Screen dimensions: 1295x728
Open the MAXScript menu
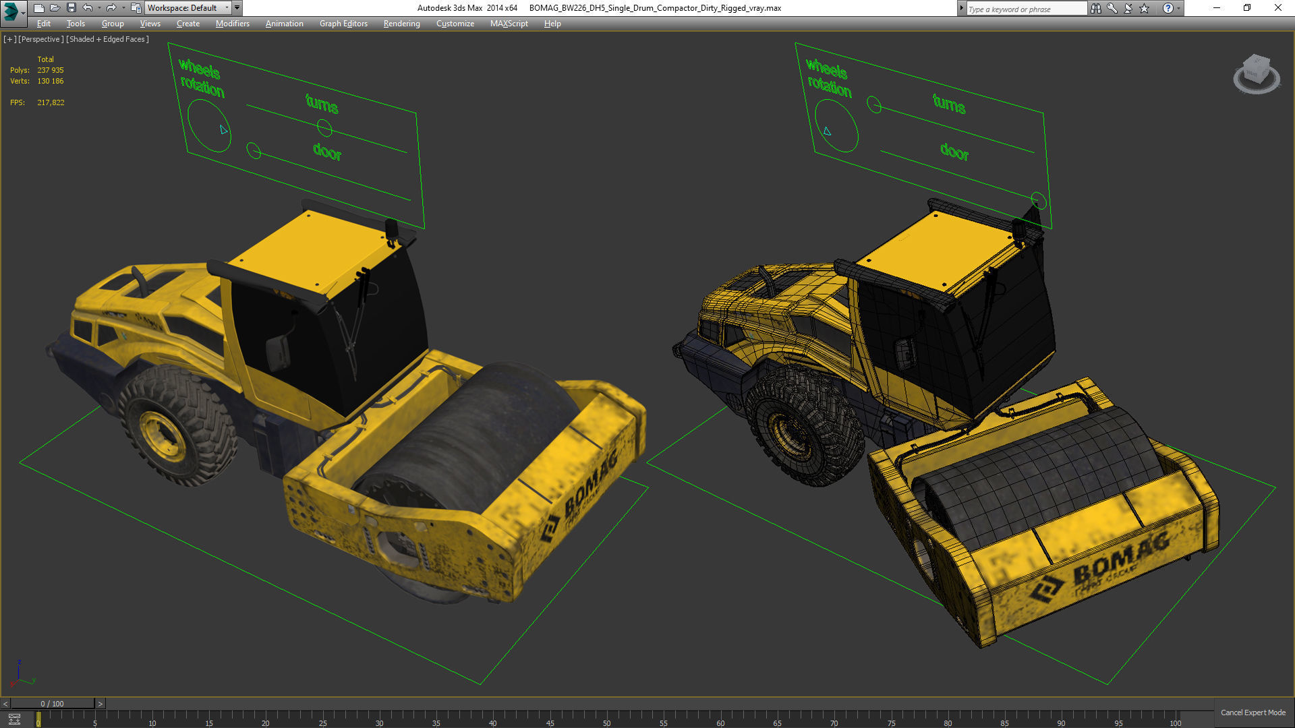pos(509,24)
